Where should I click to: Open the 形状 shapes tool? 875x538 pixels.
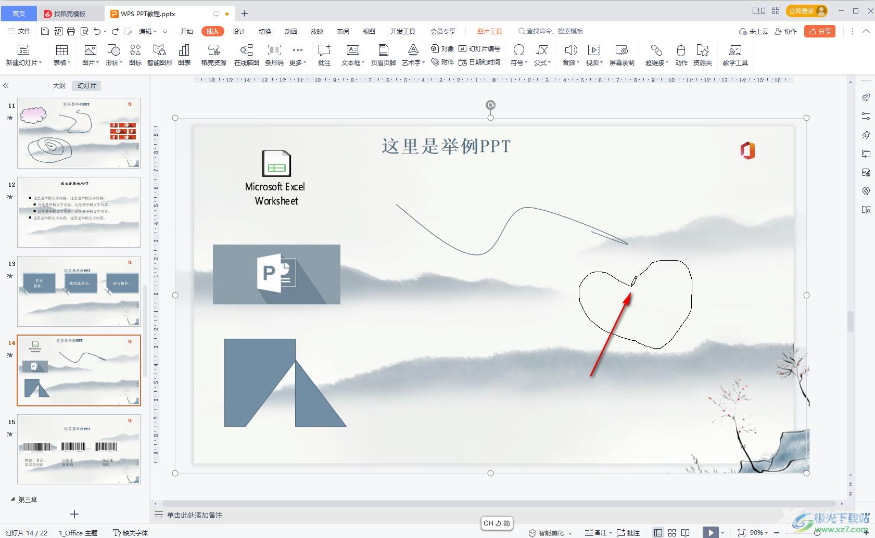pyautogui.click(x=113, y=50)
